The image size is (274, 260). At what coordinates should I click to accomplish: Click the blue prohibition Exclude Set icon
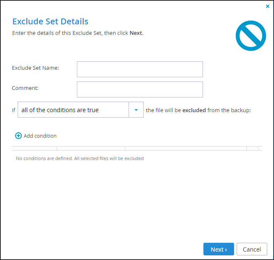point(251,36)
